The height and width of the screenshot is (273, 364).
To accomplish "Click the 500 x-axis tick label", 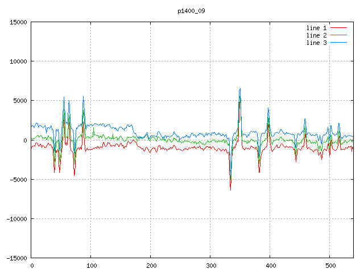I will [x=329, y=266].
